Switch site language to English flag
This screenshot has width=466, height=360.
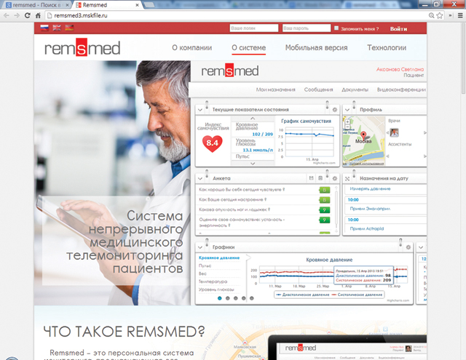pos(57,28)
